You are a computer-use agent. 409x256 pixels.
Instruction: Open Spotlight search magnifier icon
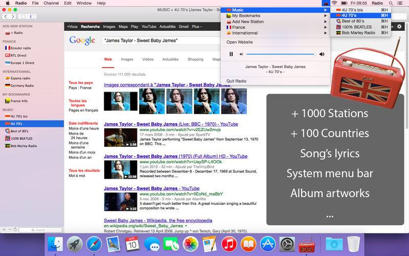391,3
